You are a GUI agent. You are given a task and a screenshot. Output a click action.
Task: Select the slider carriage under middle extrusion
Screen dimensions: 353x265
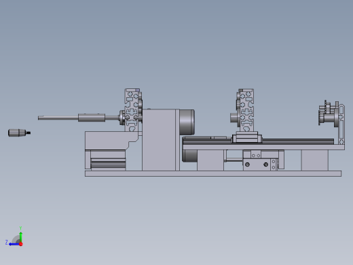click(x=247, y=137)
